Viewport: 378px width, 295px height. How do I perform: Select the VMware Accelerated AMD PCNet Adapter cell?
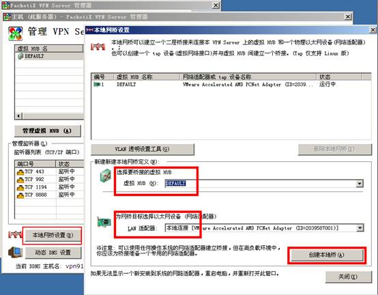click(248, 85)
